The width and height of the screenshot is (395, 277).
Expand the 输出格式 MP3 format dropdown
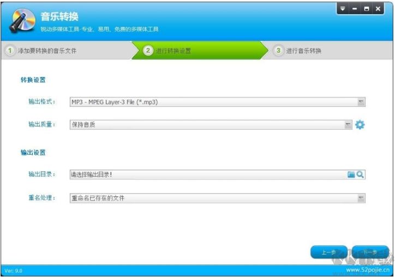(361, 102)
